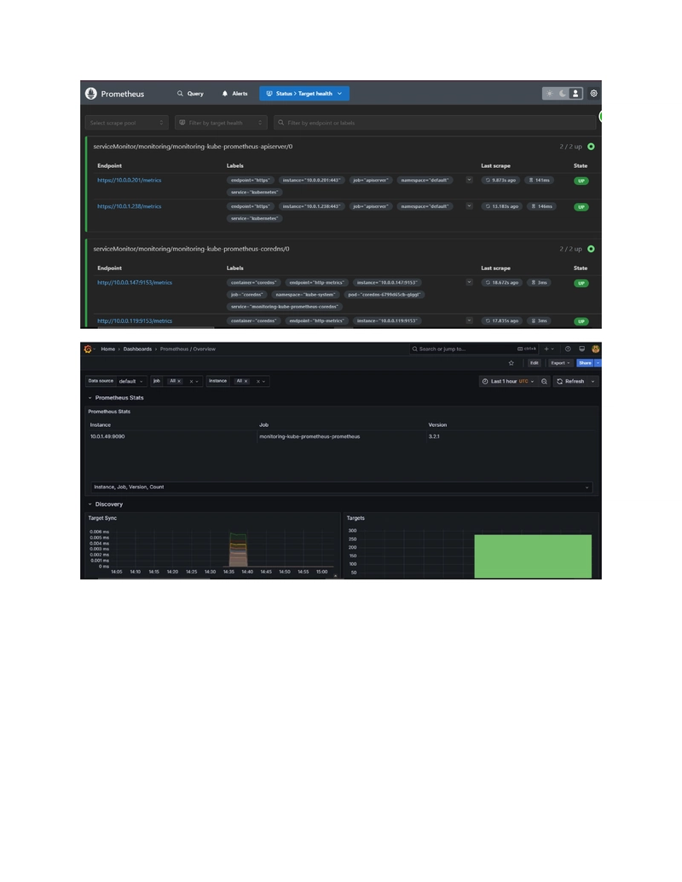Open the Alerts page in Prometheus
Viewport: 682px width, 882px height.
[234, 94]
